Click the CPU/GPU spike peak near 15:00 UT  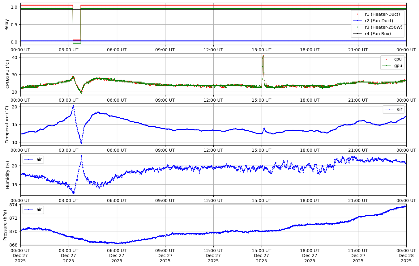coord(263,56)
